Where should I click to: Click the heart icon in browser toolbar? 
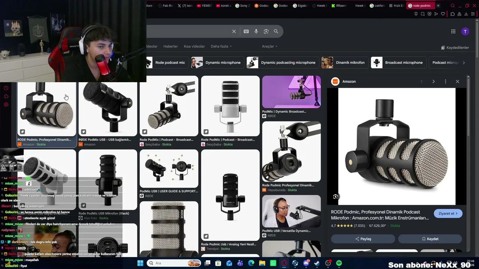click(x=443, y=14)
